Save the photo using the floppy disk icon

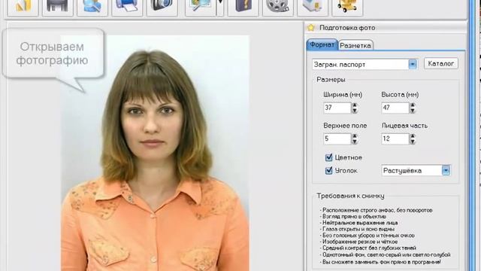57,7
